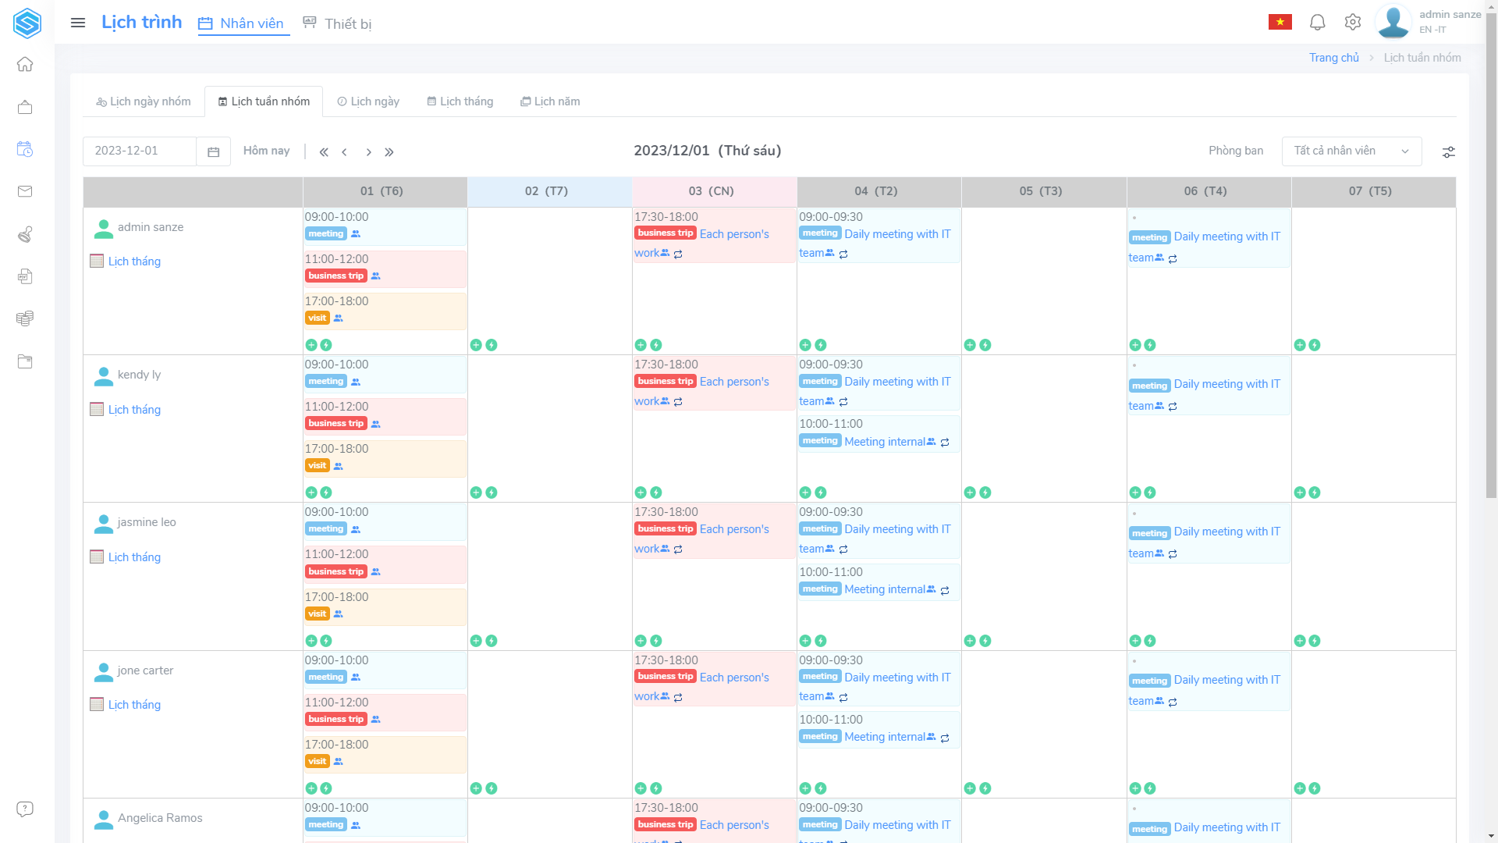Open kendy ly Meeting internal event
1498x843 pixels.
point(879,434)
